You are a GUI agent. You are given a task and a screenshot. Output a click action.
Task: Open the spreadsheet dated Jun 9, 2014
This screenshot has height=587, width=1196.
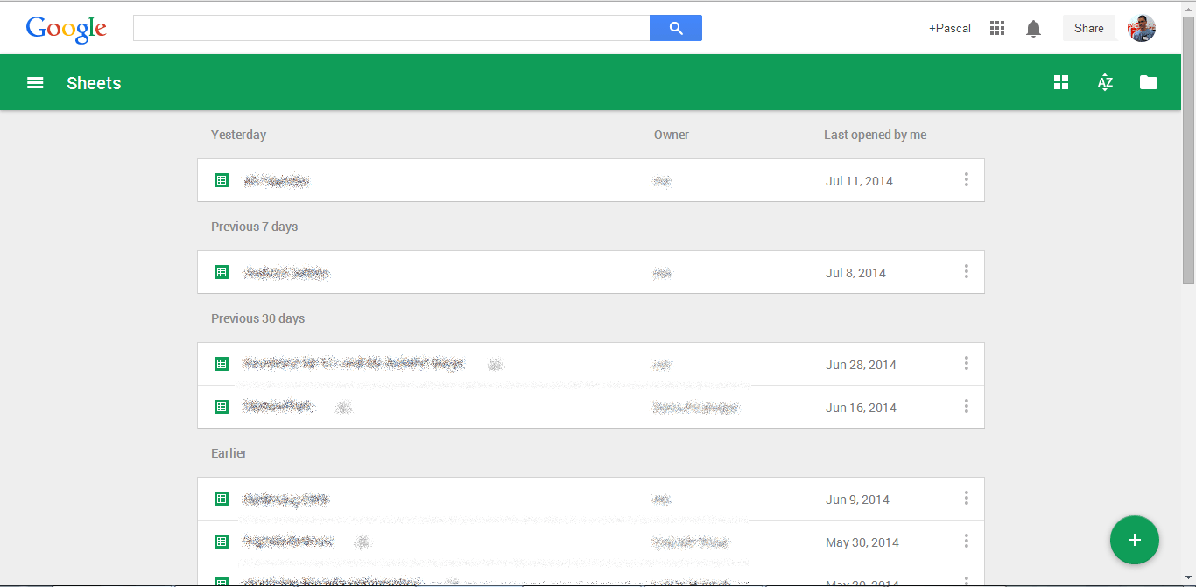coord(285,500)
